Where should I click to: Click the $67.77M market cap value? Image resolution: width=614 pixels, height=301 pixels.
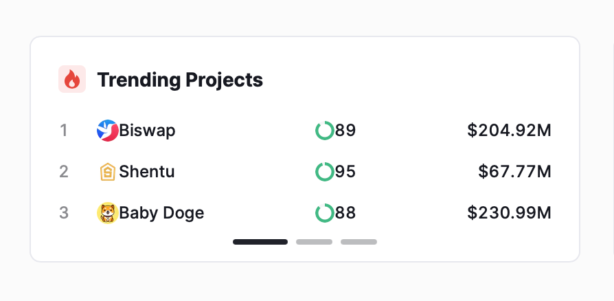[x=514, y=172]
